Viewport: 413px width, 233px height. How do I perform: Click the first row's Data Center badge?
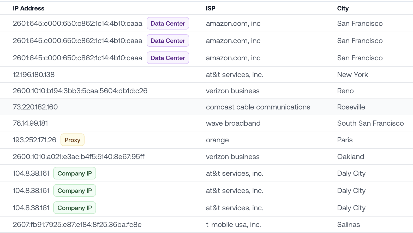click(168, 24)
